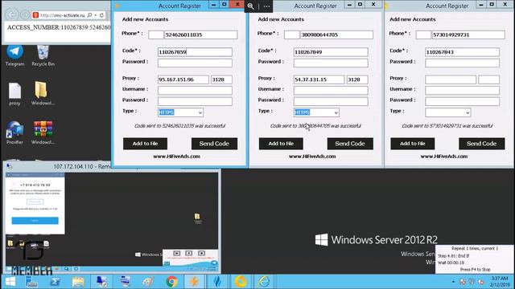Click proxy IP field 95.167.151.96
Screen dimensions: 515x289
tap(183, 79)
